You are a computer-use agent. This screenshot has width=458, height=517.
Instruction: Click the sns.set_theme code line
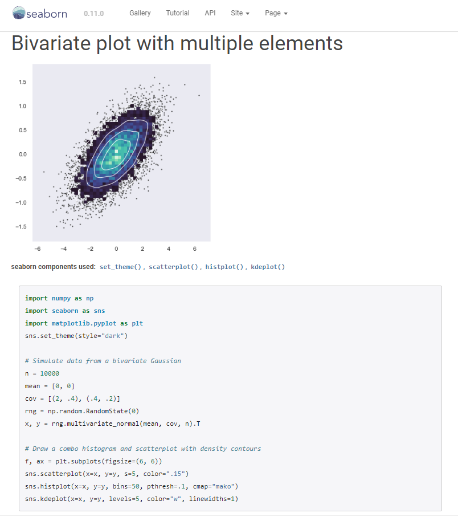(76, 336)
